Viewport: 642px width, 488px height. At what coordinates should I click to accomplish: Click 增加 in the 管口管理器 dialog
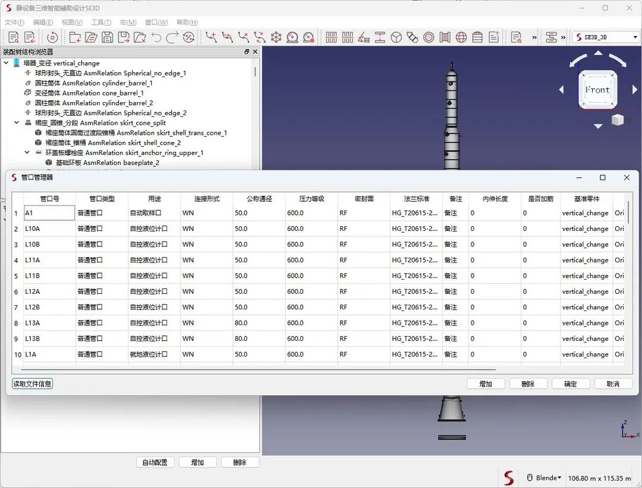[486, 384]
